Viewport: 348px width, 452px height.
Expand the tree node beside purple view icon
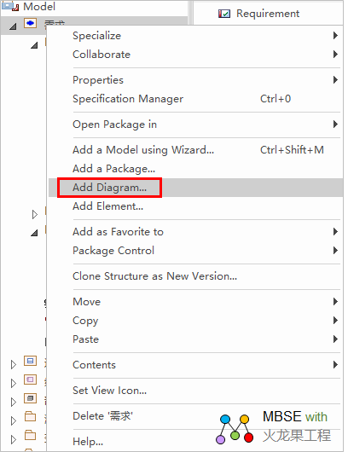pos(14,384)
